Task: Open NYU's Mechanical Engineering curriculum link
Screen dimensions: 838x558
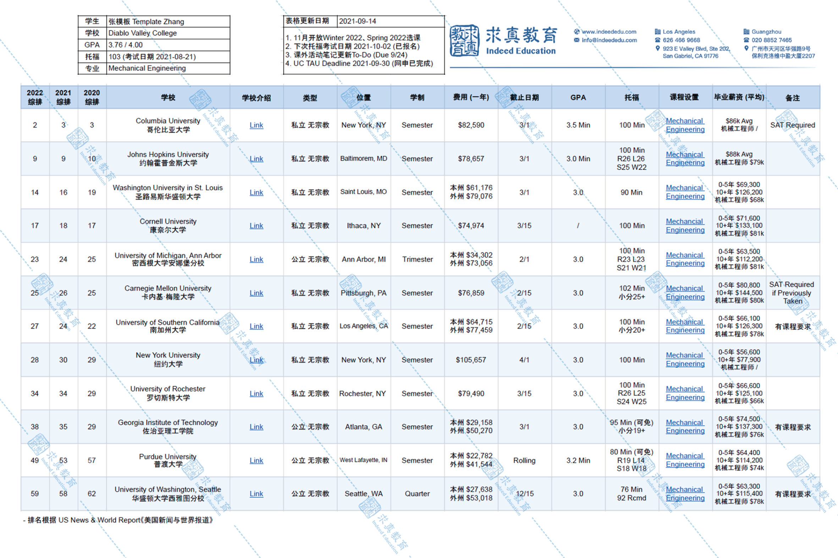Action: (x=685, y=360)
